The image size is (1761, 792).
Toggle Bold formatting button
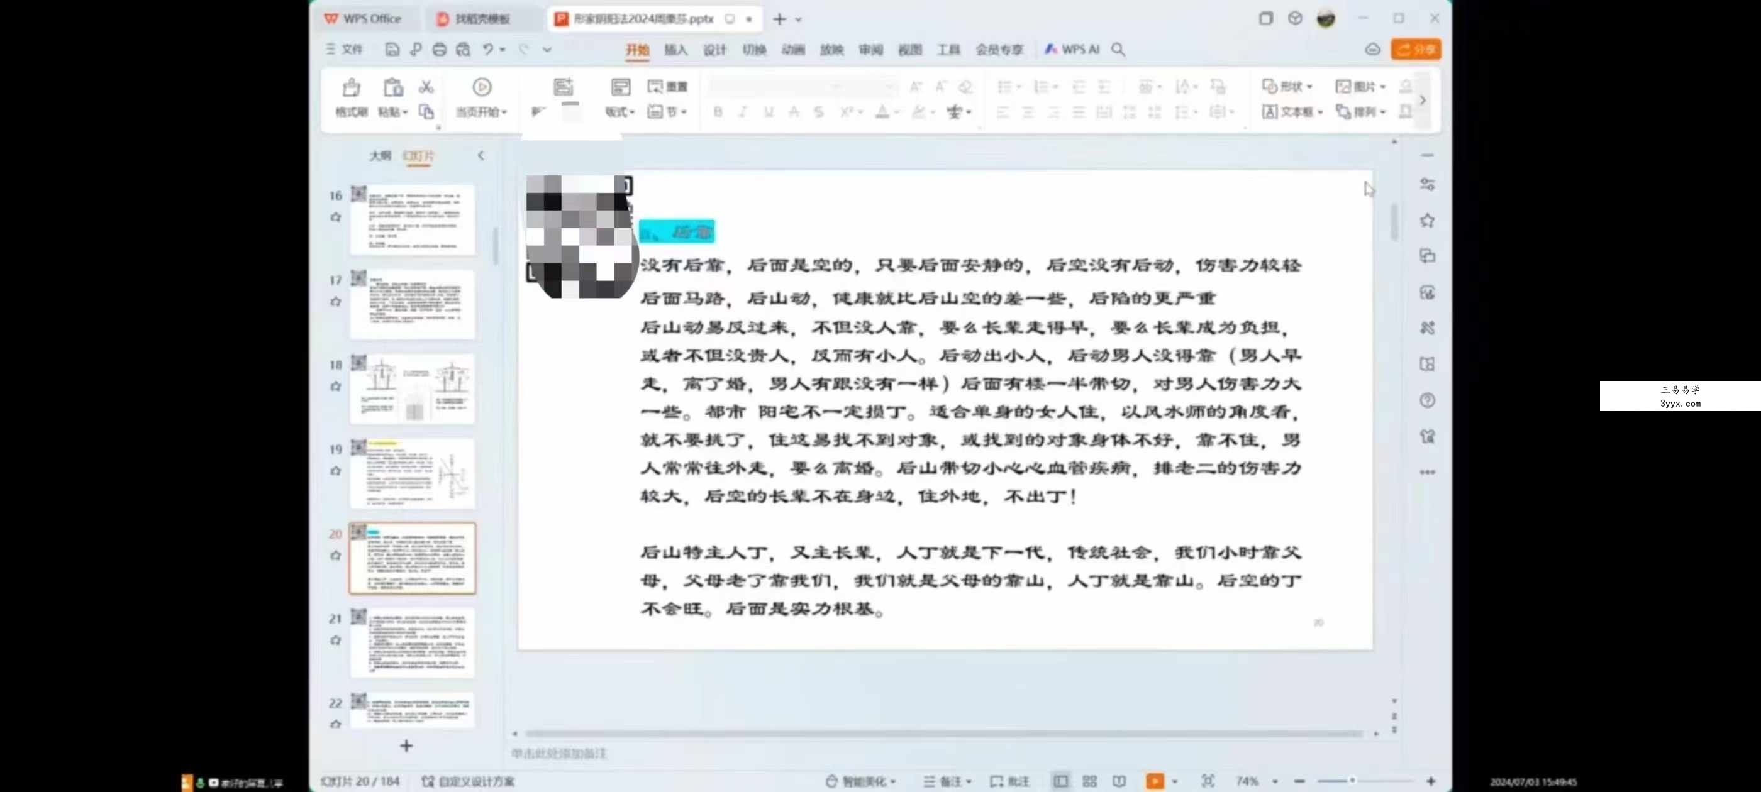tap(718, 112)
